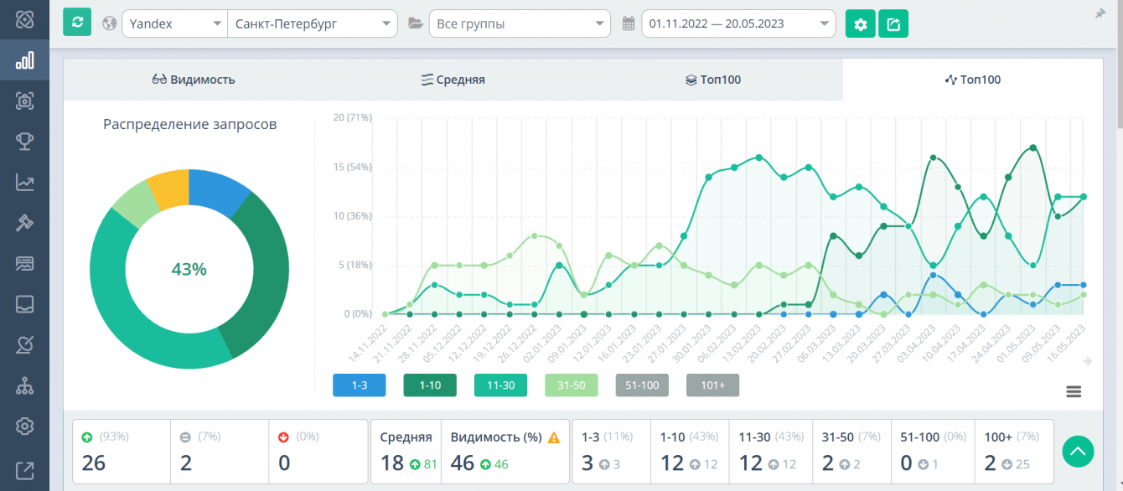Open the Yandex search engine dropdown
This screenshot has height=491, width=1123.
(174, 23)
